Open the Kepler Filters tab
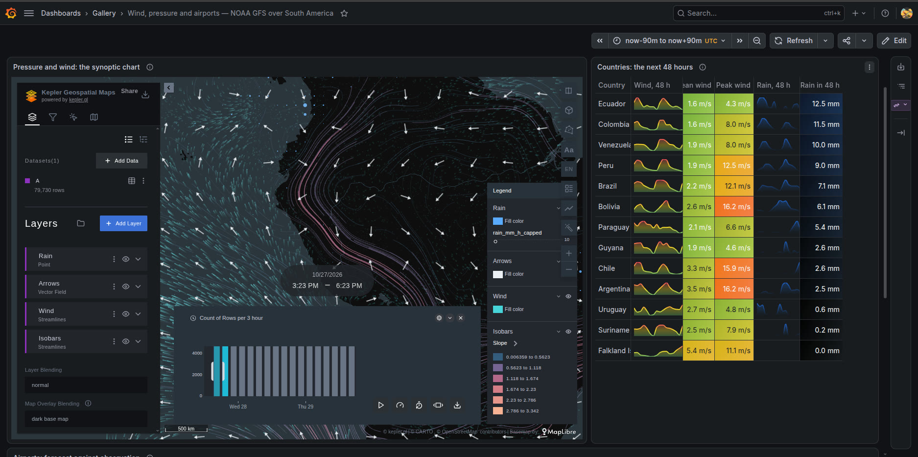 point(53,117)
